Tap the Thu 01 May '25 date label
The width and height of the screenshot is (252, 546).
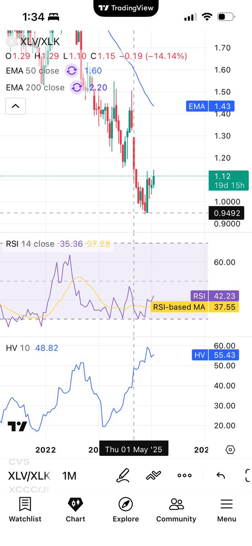click(x=134, y=449)
